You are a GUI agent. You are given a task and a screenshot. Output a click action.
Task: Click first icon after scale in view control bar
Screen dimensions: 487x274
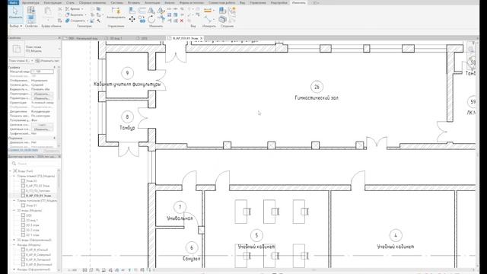84,270
